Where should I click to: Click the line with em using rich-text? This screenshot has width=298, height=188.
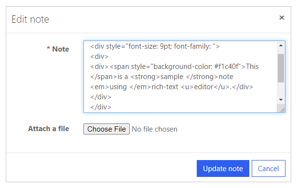click(172, 87)
